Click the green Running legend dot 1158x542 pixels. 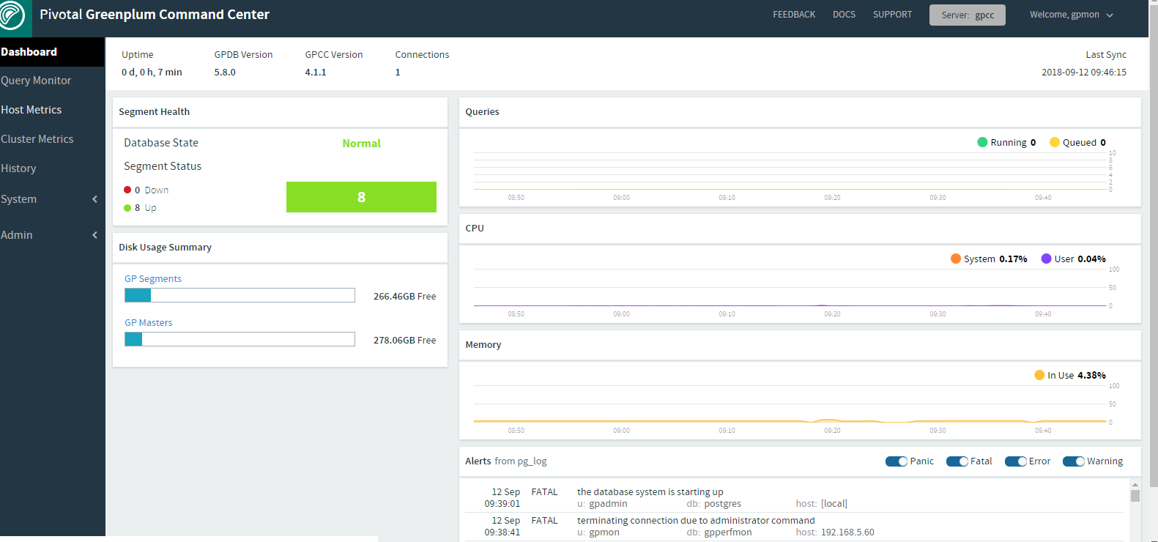coord(982,142)
